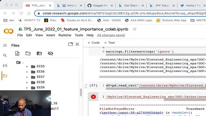Click the cell 57 horizontal scrollbar
Viewport: 206px width, 116px height.
coord(156,89)
